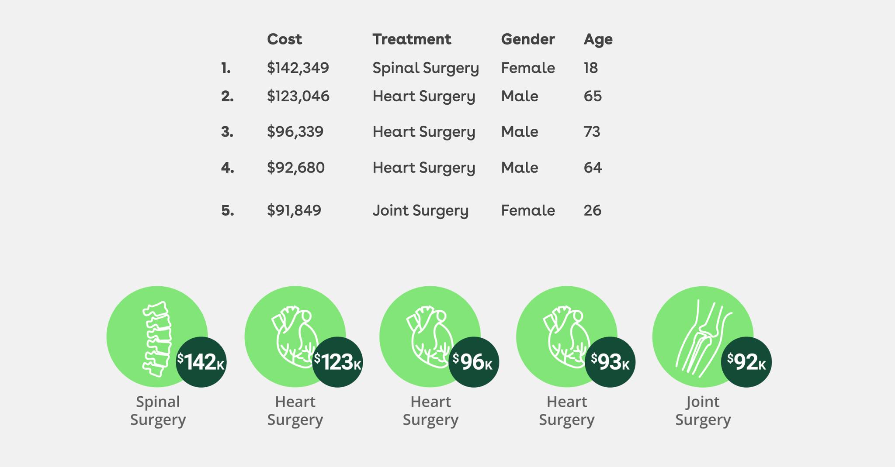Click the spinal surgery vertebrae icon
This screenshot has height=467, width=895.
pyautogui.click(x=156, y=339)
